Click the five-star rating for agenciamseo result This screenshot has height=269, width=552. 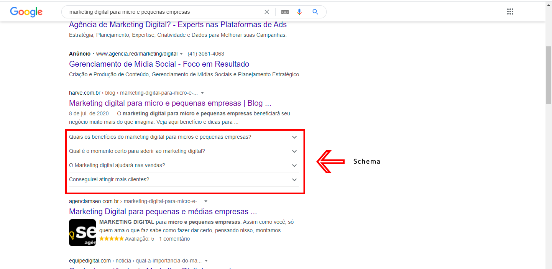coord(111,238)
